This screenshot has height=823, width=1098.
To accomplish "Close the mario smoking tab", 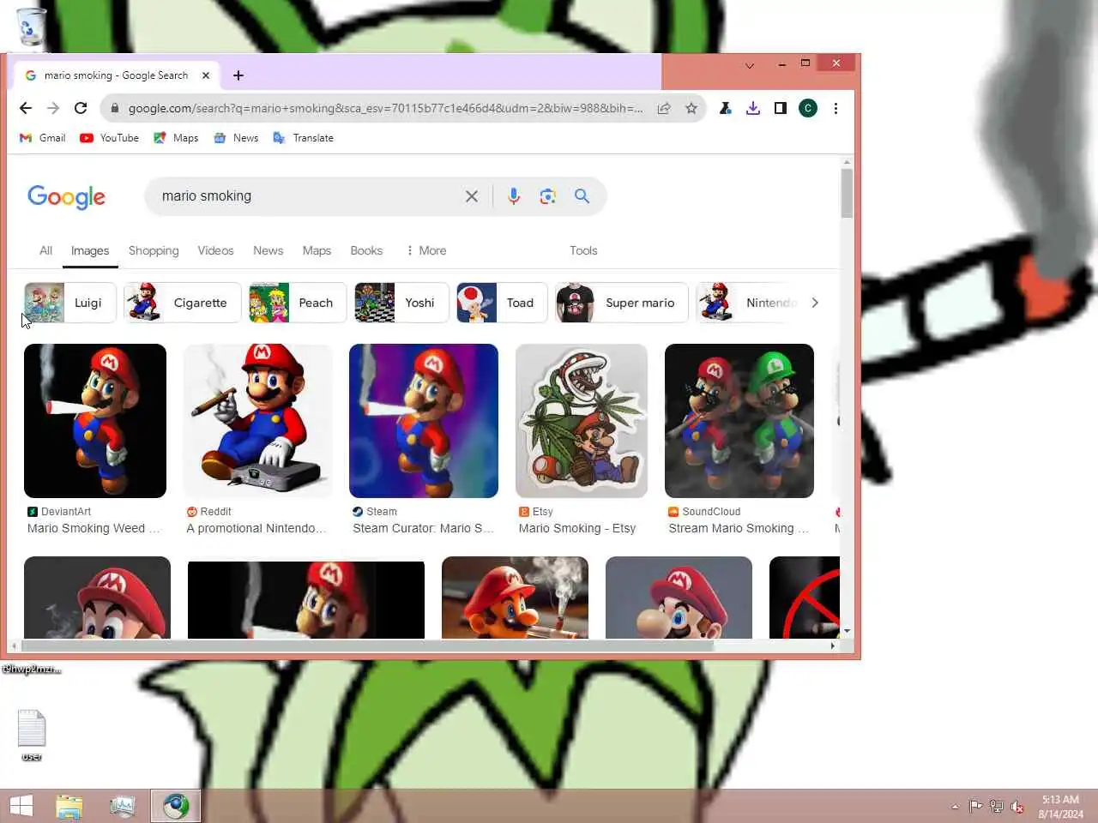I will coord(206,75).
